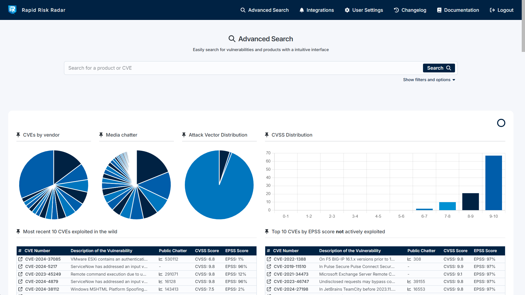The image size is (525, 295).
Task: Open external link icon for CVE-2022-1388
Action: (x=269, y=259)
